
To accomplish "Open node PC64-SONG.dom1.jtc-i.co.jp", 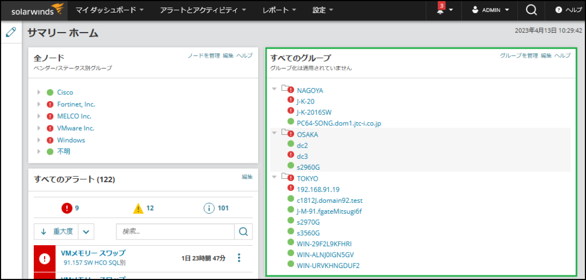I will click(339, 123).
